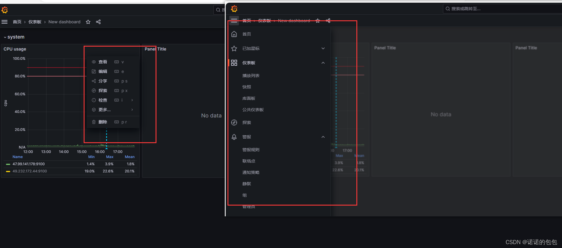Image resolution: width=562 pixels, height=248 pixels.
Task: Click pencil icon of 编辑 context entry
Action: pos(94,71)
